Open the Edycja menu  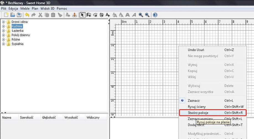click(x=13, y=9)
